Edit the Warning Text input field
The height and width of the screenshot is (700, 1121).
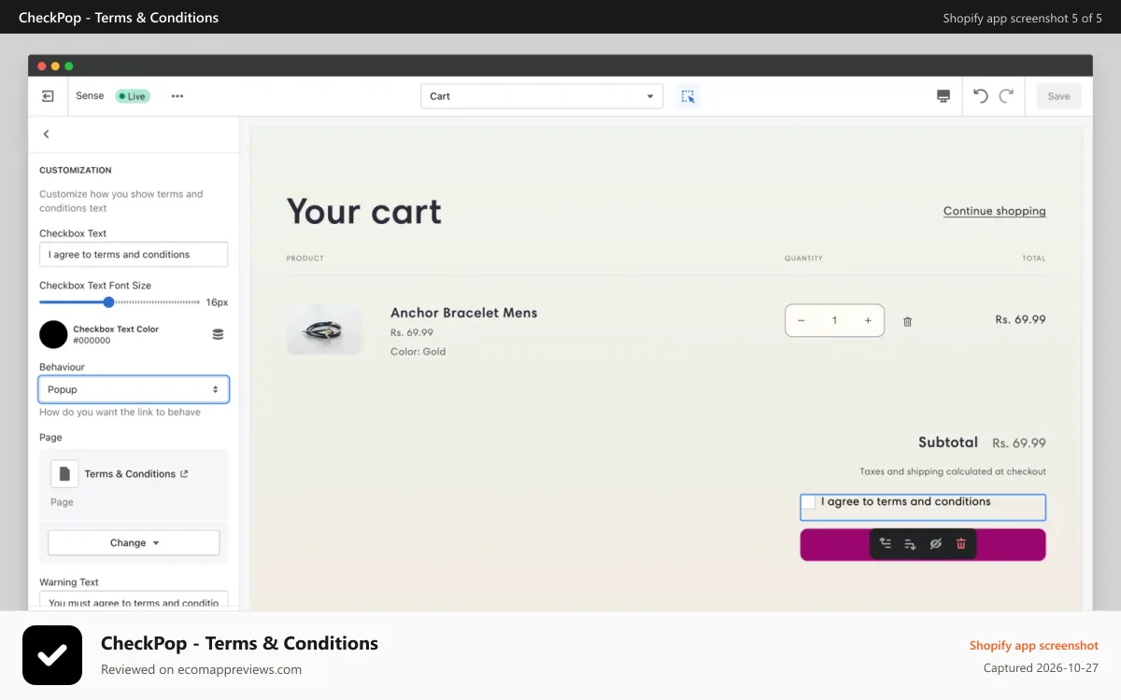134,600
